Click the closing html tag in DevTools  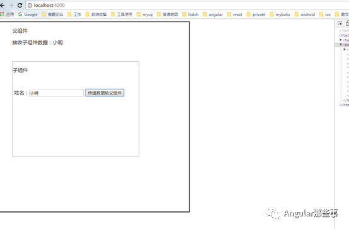[x=344, y=105]
